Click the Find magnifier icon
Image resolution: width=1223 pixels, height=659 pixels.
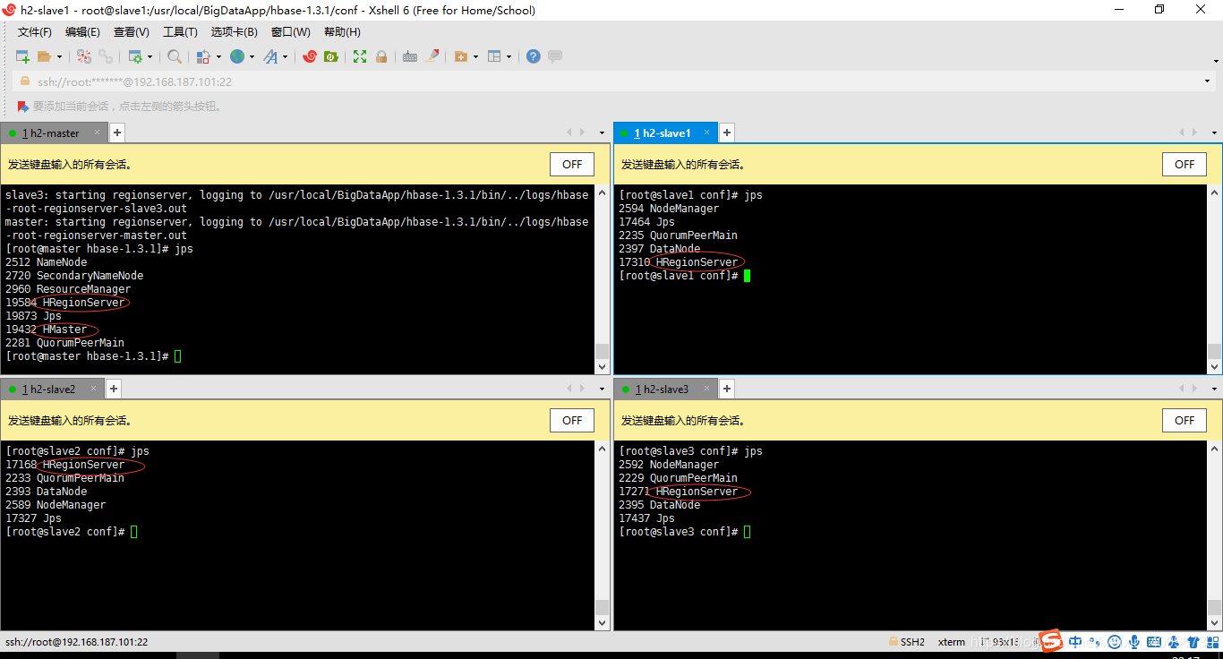tap(175, 56)
